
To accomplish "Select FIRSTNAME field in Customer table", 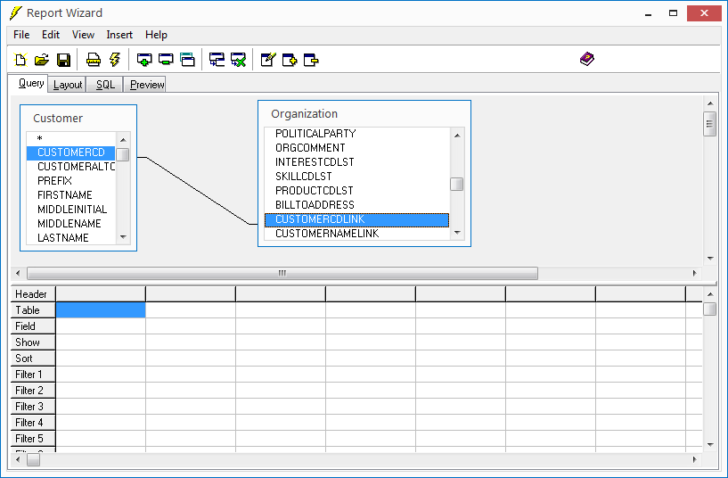I will click(71, 195).
